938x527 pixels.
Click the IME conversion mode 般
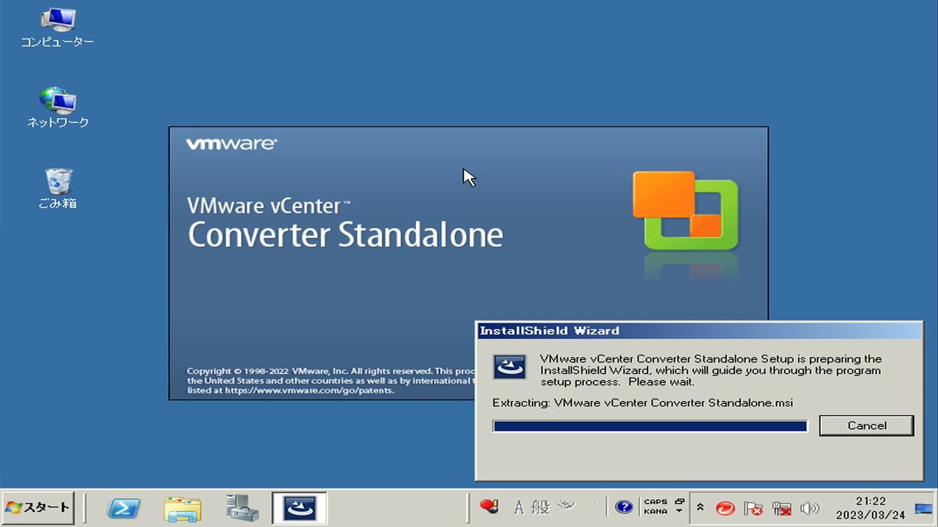tap(540, 507)
